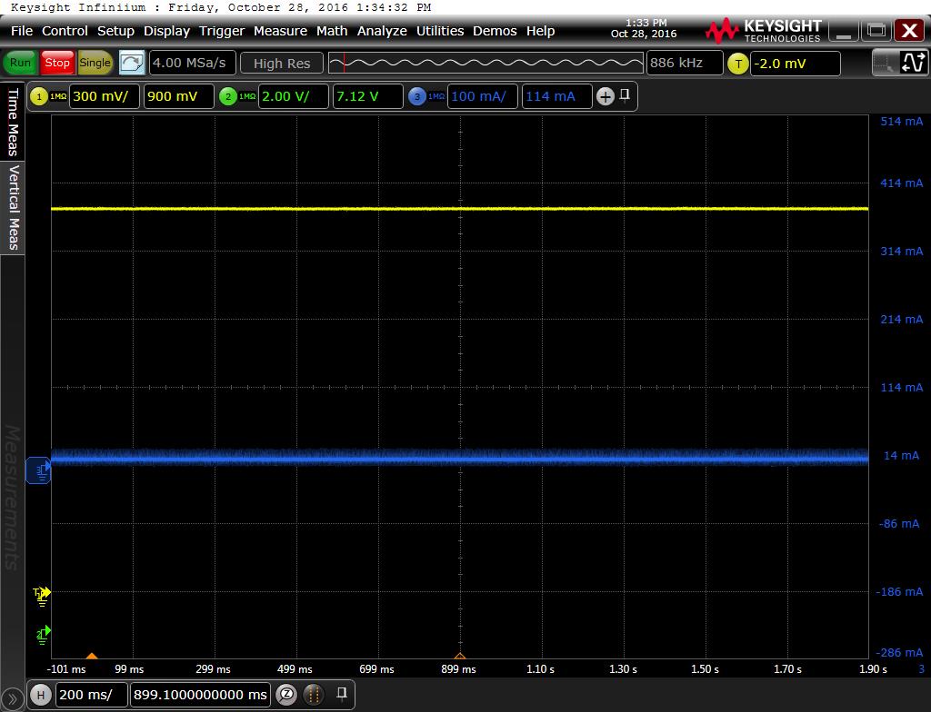Toggle channel 3 blue button

pyautogui.click(x=417, y=96)
